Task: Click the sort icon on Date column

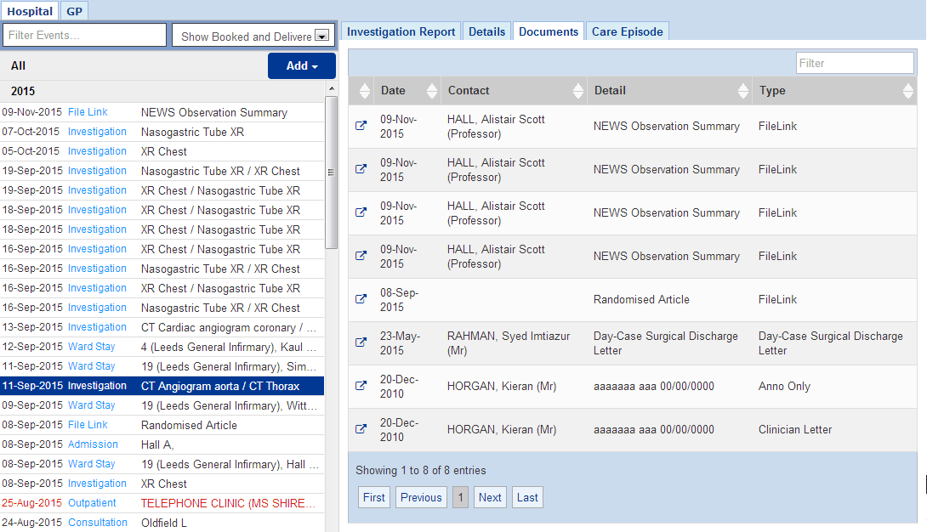Action: pyautogui.click(x=431, y=91)
